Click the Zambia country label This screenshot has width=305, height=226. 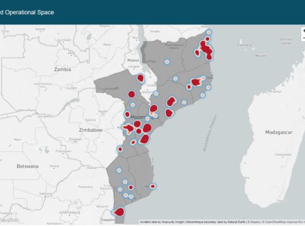pos(62,69)
